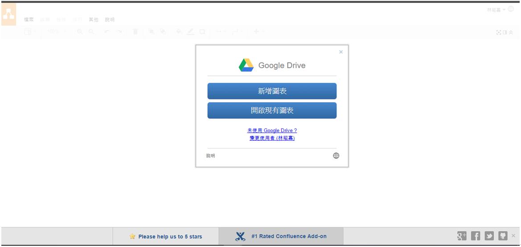Click the delete trash icon
This screenshot has height=247, width=521.
135,32
